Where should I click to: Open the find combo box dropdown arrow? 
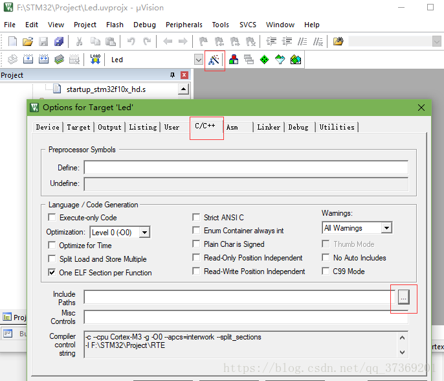(437, 42)
